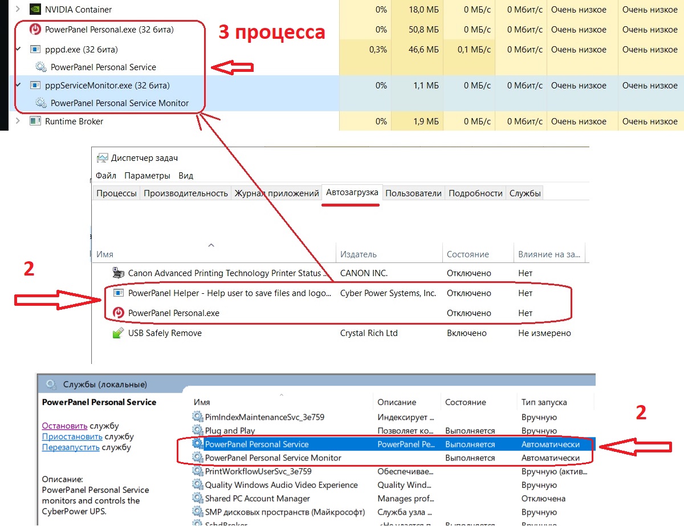Select the Plug and Play service row
The height and width of the screenshot is (526, 684).
(392, 430)
